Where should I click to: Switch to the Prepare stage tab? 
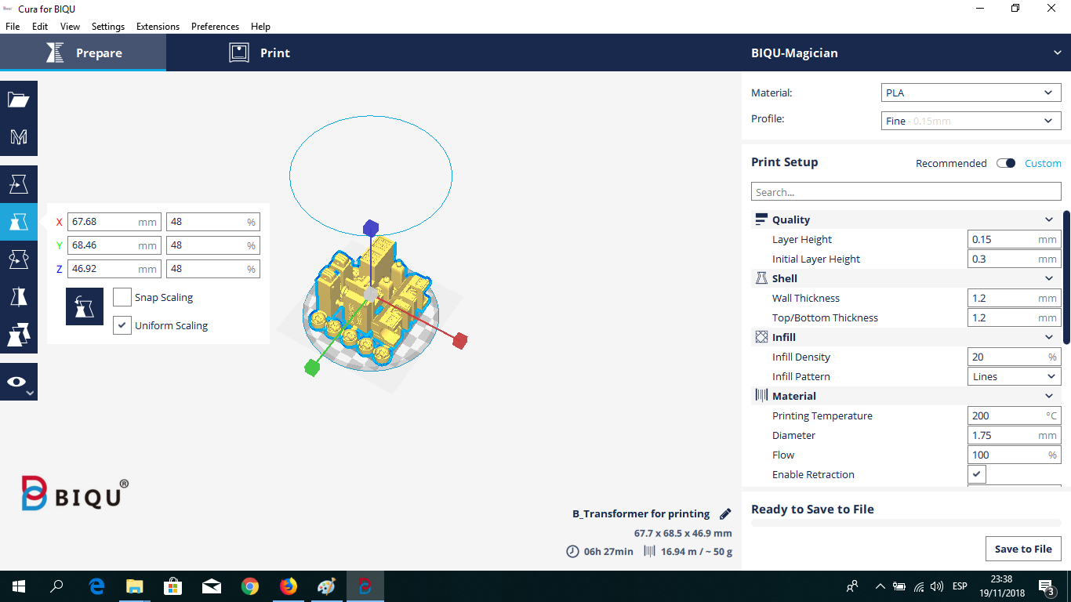tap(83, 53)
